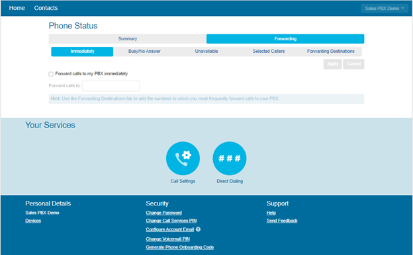The width and height of the screenshot is (413, 255).
Task: Click the Apply button
Action: click(x=332, y=64)
